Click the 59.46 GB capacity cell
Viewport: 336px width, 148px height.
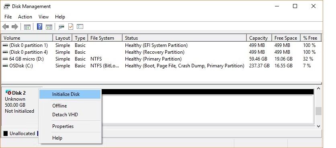point(258,59)
